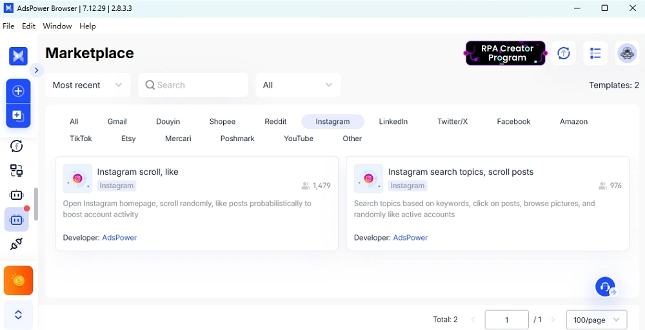The height and width of the screenshot is (330, 645).
Task: Click the blue headset support icon
Action: pyautogui.click(x=605, y=287)
